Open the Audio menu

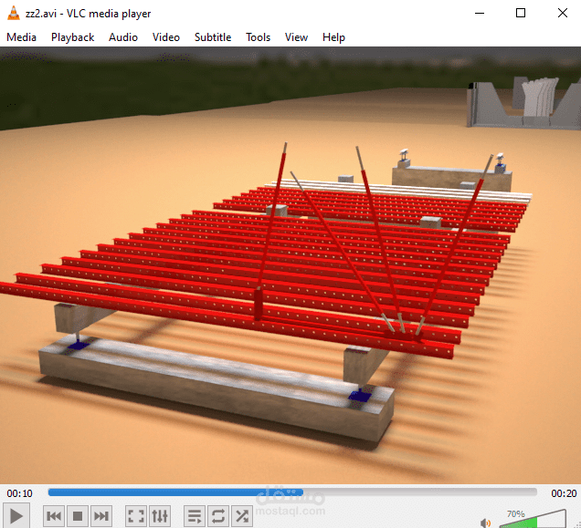[123, 37]
